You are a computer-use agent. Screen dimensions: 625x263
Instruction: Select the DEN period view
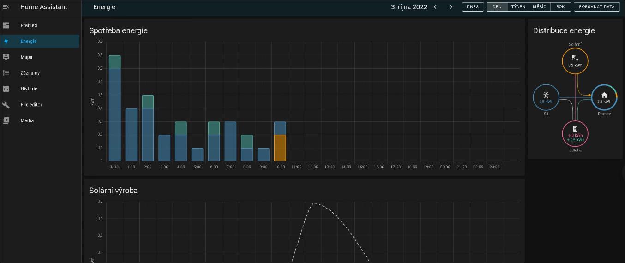pos(497,7)
